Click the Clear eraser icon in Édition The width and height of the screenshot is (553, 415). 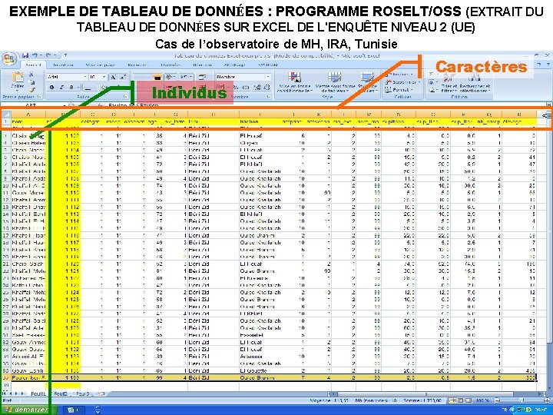coord(432,90)
